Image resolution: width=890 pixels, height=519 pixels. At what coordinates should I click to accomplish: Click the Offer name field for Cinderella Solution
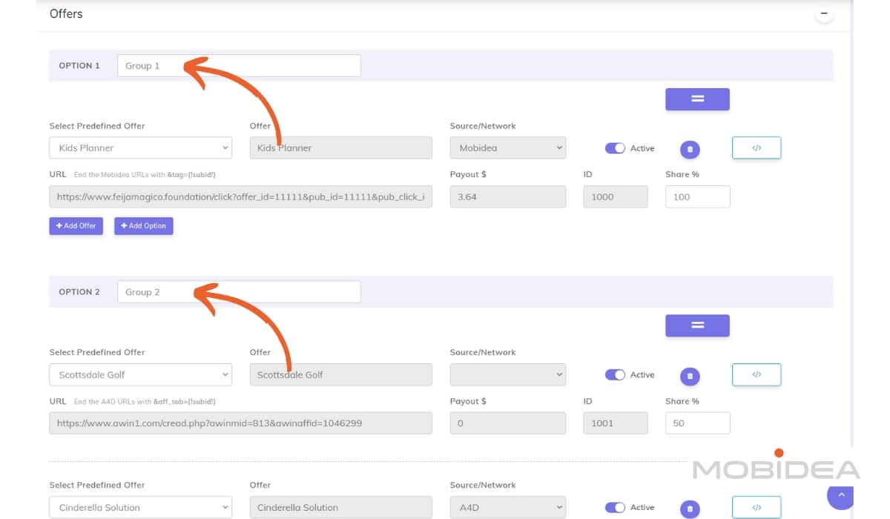click(x=341, y=507)
